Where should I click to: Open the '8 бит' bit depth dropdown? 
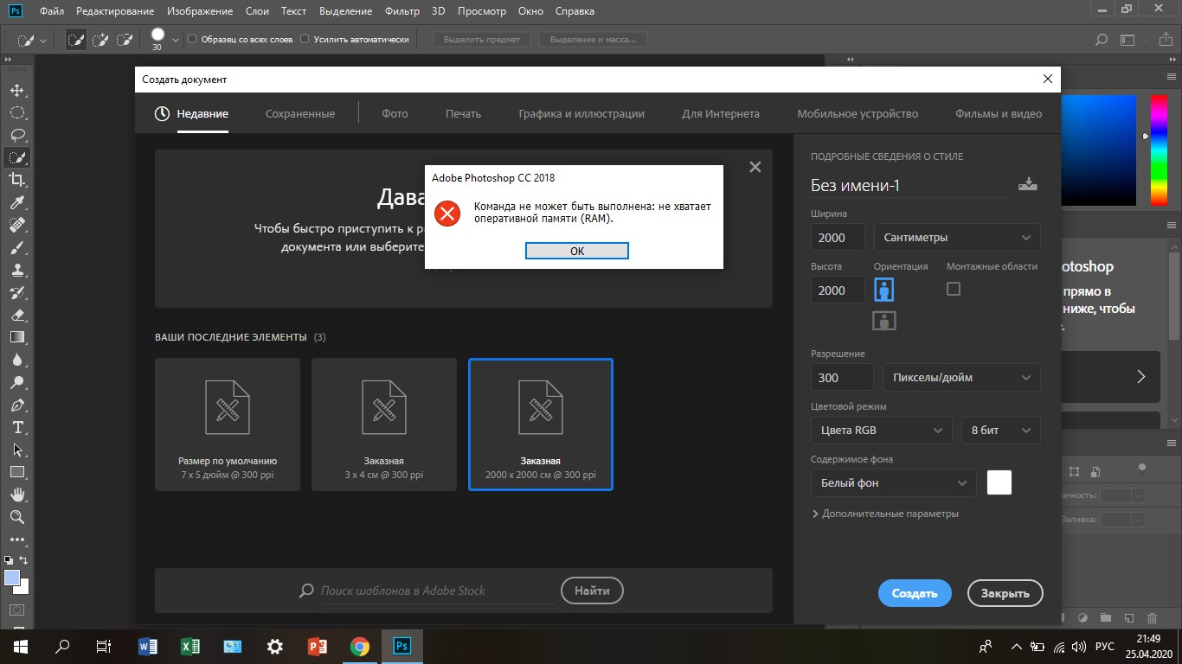click(x=1001, y=430)
